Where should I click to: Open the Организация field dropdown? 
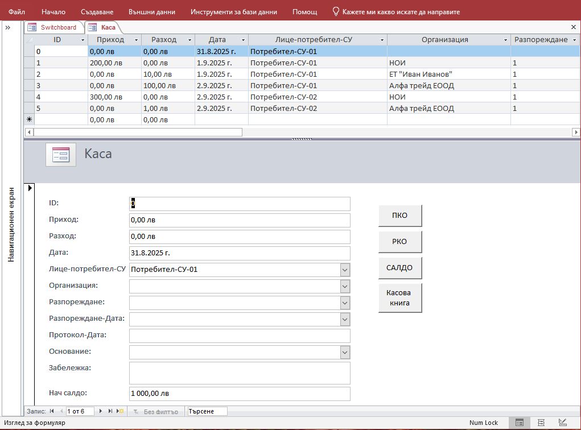344,286
